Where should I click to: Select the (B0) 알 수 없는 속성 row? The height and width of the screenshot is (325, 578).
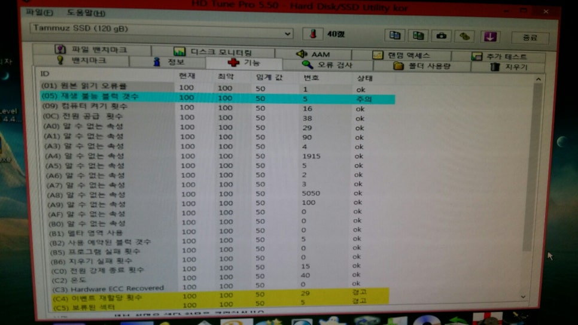(x=217, y=223)
